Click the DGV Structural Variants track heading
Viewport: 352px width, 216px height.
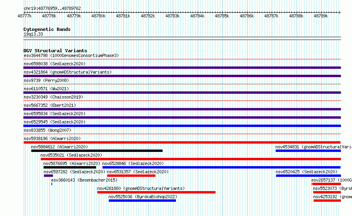click(55, 51)
